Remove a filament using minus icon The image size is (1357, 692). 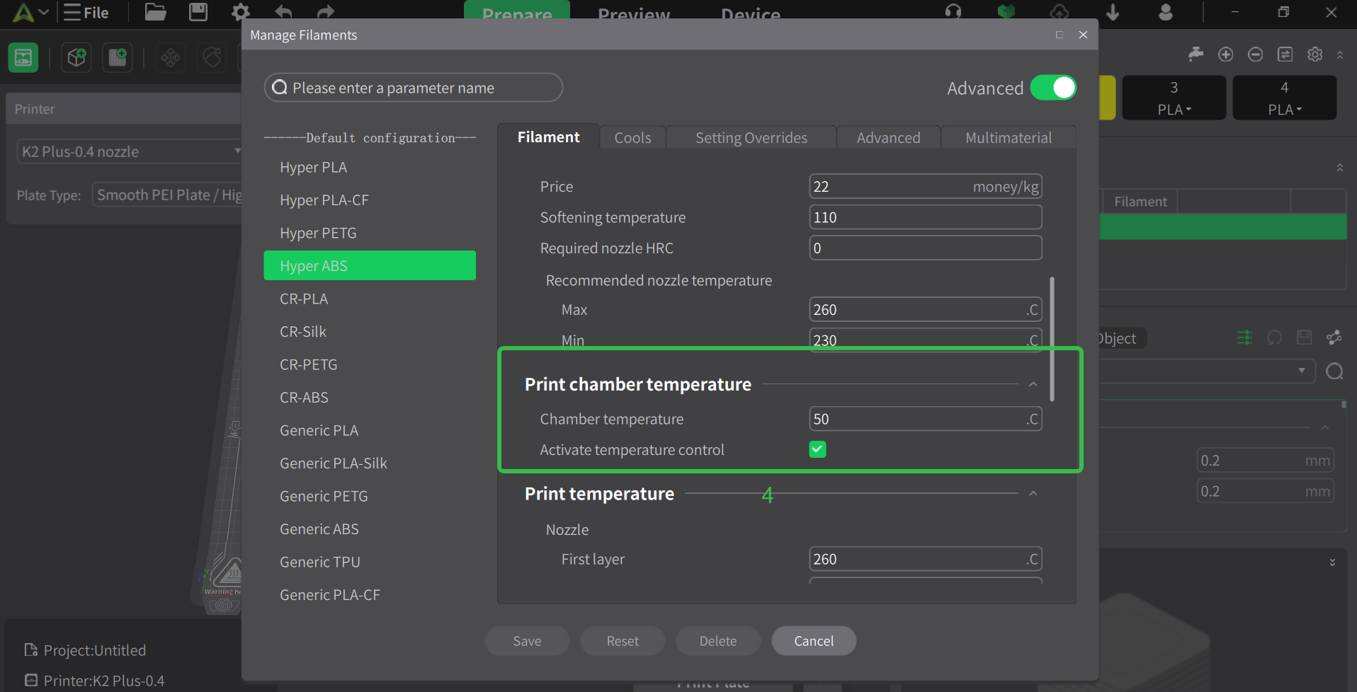click(x=1255, y=54)
